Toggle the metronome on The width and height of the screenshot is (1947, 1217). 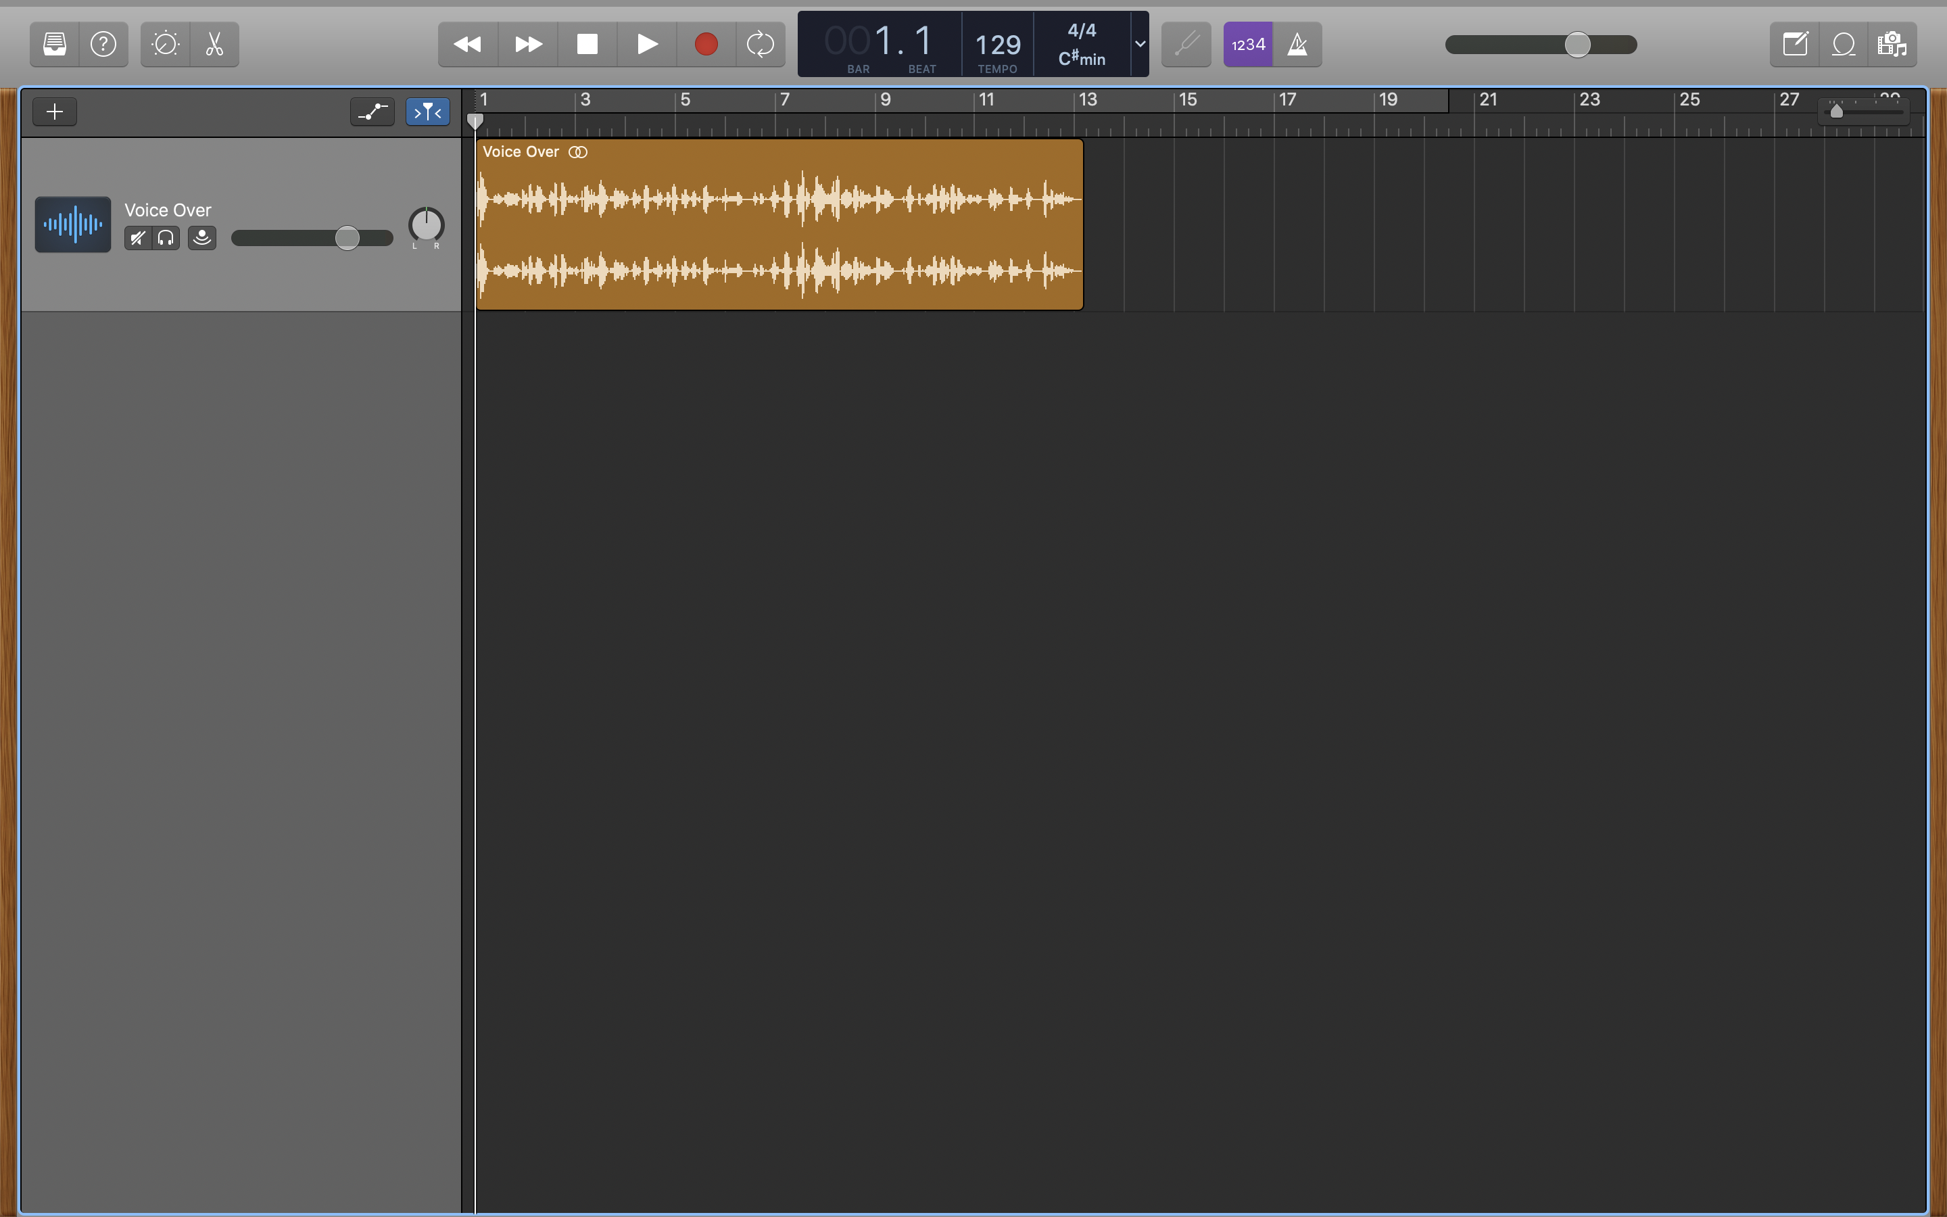(1298, 44)
